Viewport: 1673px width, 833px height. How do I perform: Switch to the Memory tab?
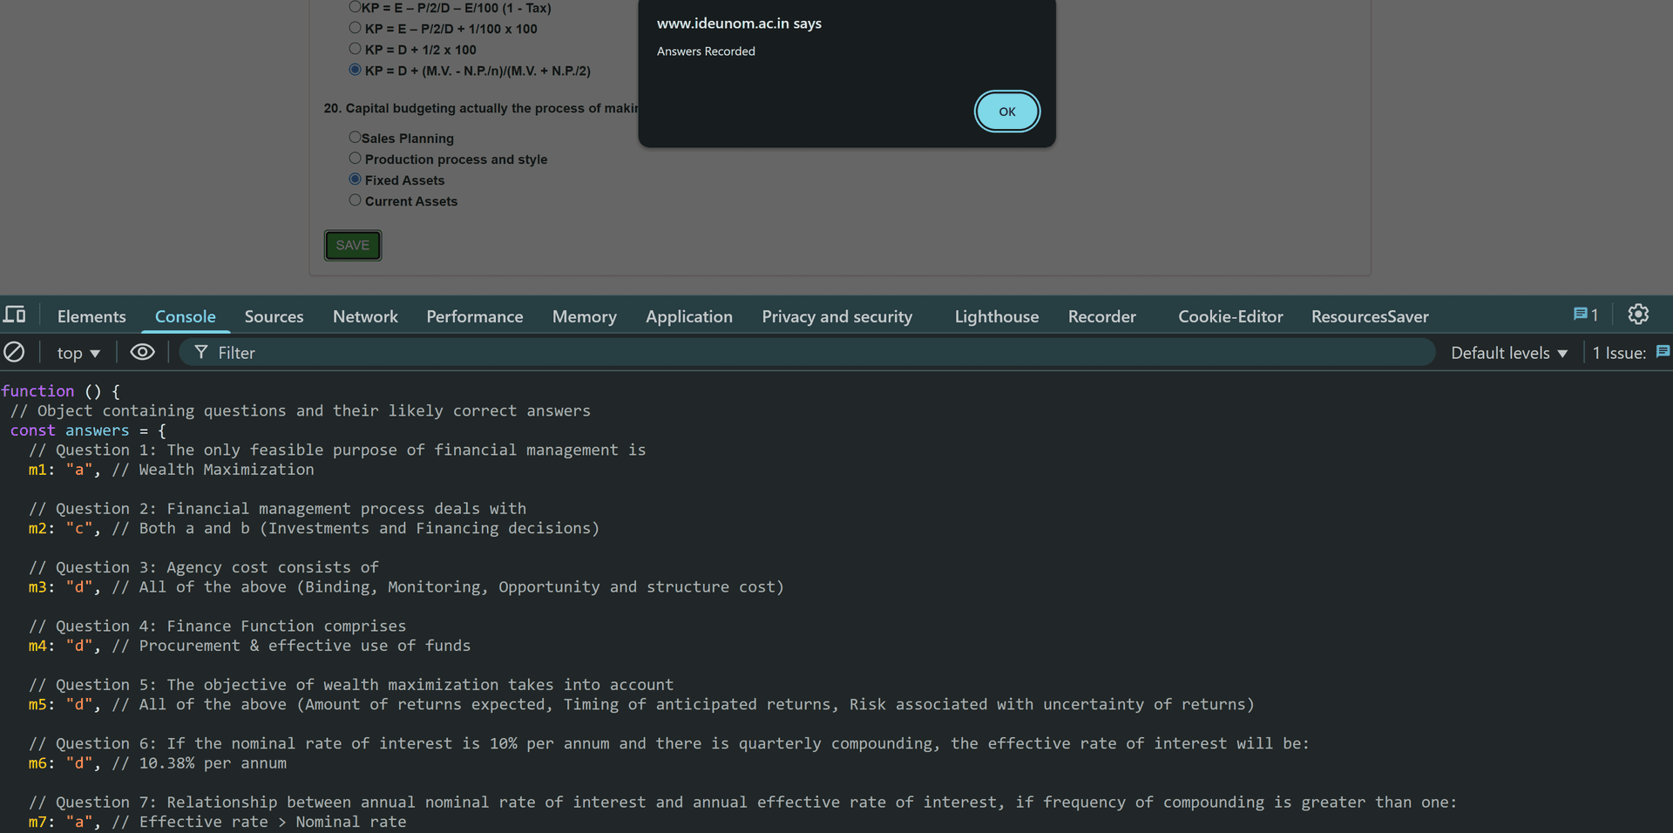point(584,316)
